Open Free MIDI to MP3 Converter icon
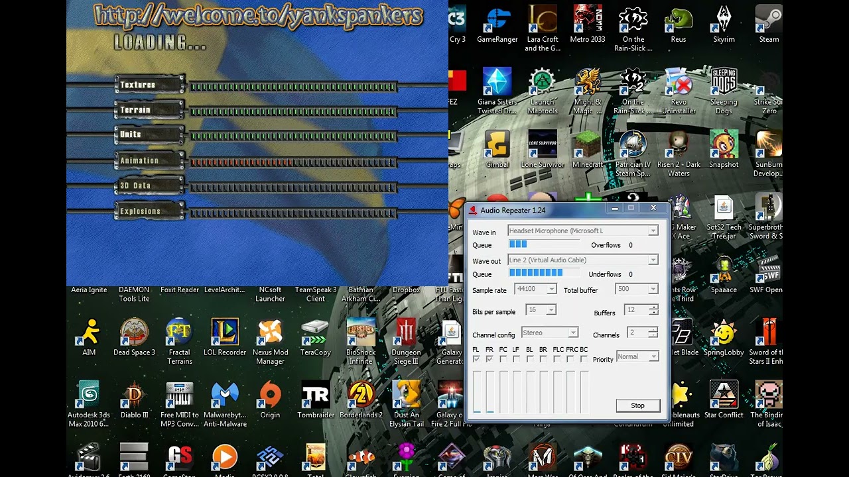This screenshot has width=849, height=477. click(x=179, y=404)
